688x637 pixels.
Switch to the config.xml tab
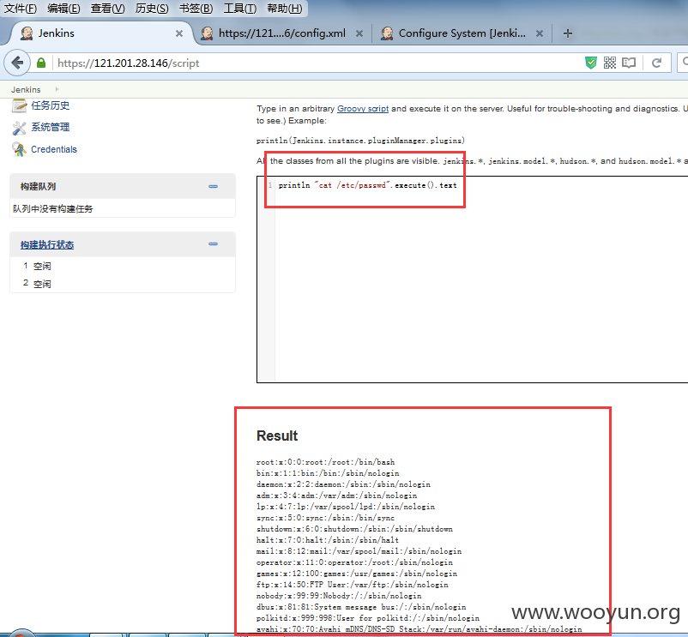click(x=282, y=33)
